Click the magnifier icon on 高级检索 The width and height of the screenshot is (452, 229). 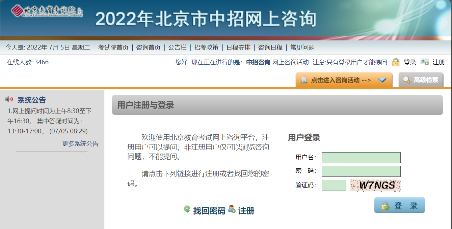(406, 80)
